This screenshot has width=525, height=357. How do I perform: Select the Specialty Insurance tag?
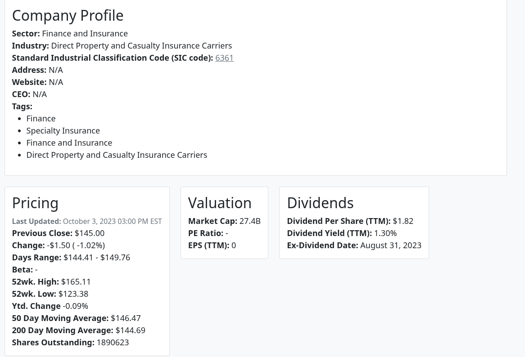point(63,130)
